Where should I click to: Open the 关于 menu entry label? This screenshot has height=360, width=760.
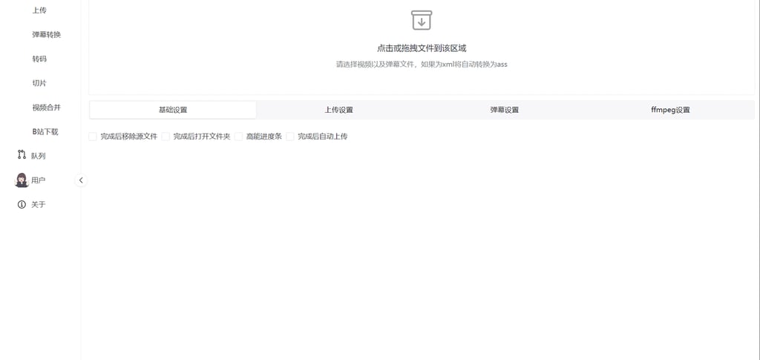pos(39,204)
